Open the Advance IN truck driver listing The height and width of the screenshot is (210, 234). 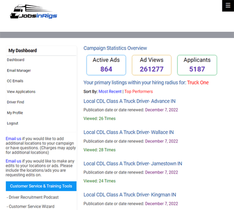pyautogui.click(x=130, y=101)
